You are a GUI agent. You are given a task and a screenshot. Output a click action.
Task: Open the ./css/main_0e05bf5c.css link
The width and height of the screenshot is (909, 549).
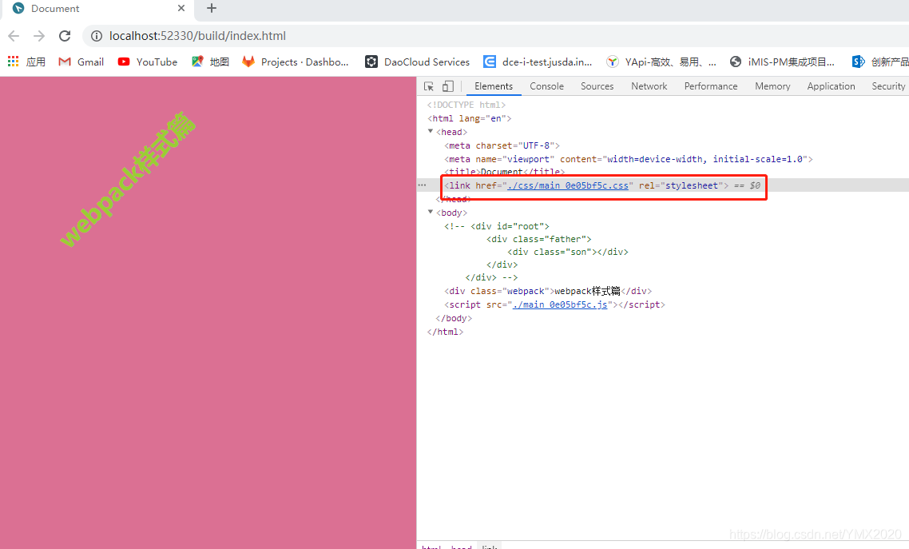tap(568, 185)
